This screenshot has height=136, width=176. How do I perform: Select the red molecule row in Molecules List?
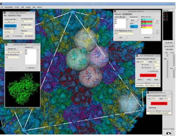click(x=147, y=22)
